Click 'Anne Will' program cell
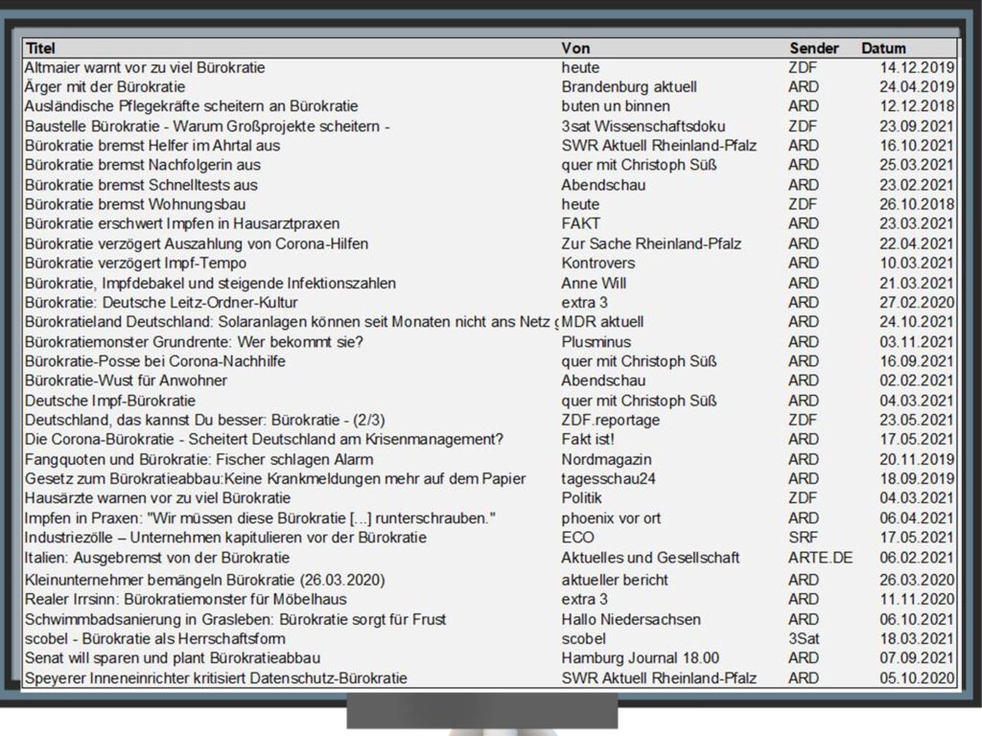 [x=593, y=284]
